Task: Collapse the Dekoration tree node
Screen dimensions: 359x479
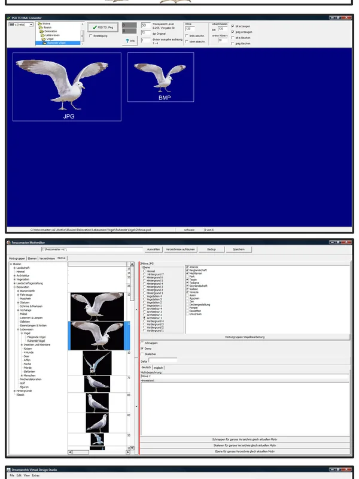Action: pos(14,287)
